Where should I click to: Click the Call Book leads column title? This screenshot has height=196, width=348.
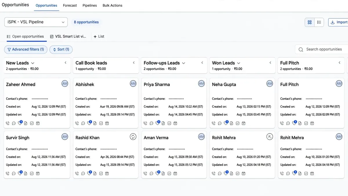[91, 63]
